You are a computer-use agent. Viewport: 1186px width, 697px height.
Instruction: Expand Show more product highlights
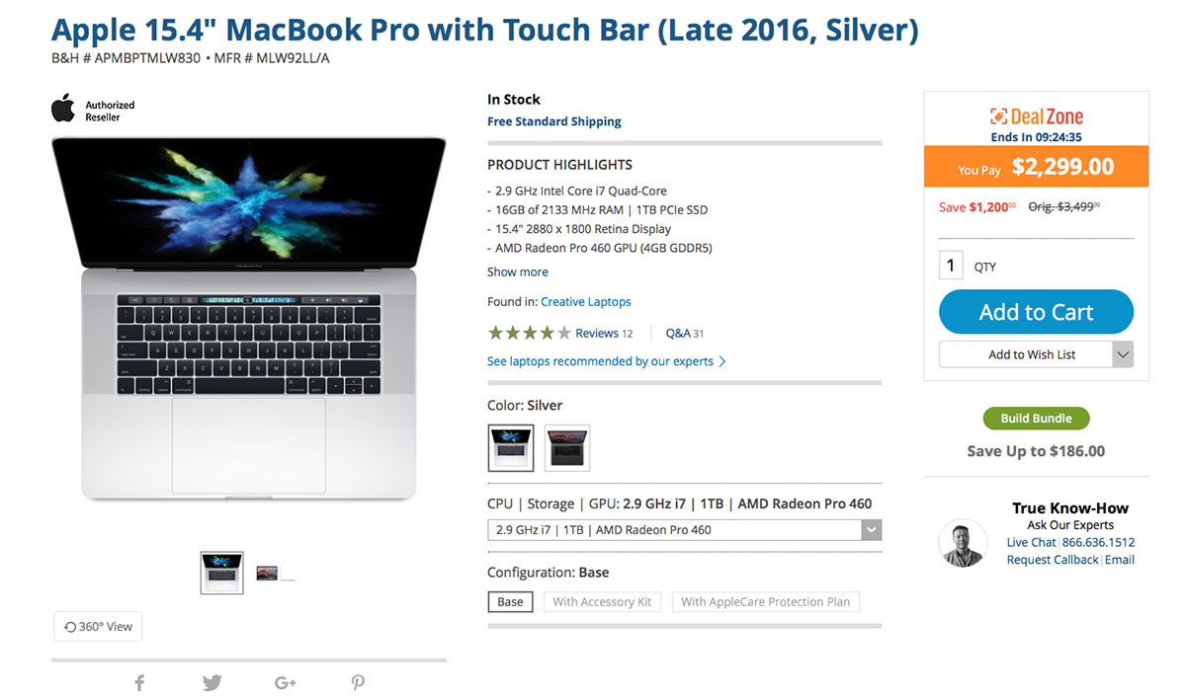click(517, 271)
